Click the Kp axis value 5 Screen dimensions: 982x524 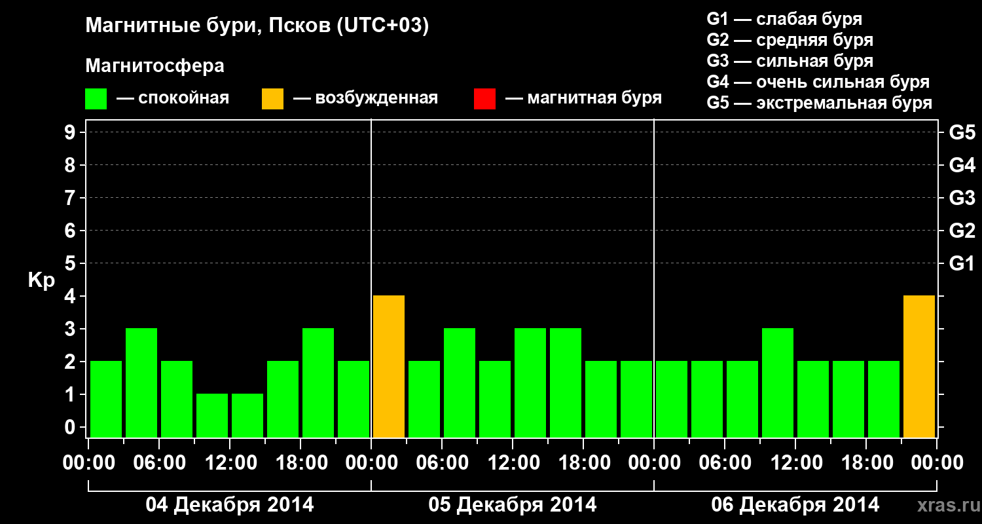[71, 263]
